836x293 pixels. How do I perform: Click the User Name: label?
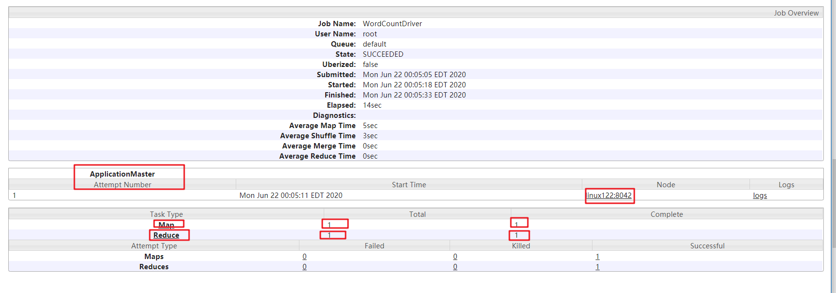tap(335, 34)
